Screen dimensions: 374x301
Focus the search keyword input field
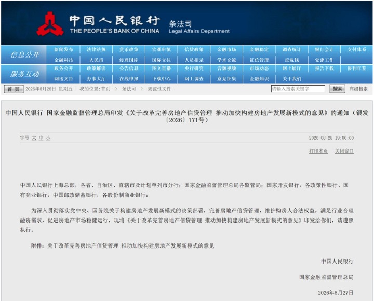[x=298, y=89]
